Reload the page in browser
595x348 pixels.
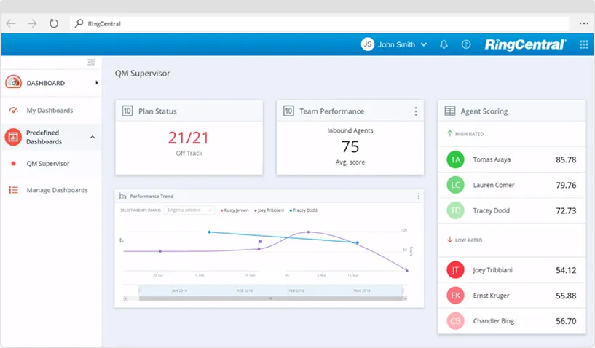tap(54, 23)
